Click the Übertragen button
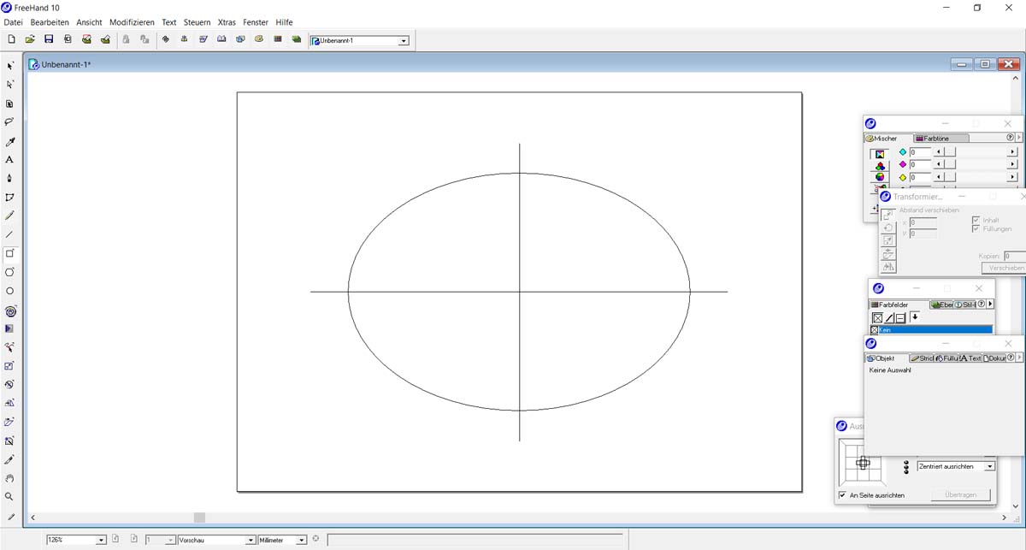Viewport: 1026px width, 550px height. [x=958, y=495]
